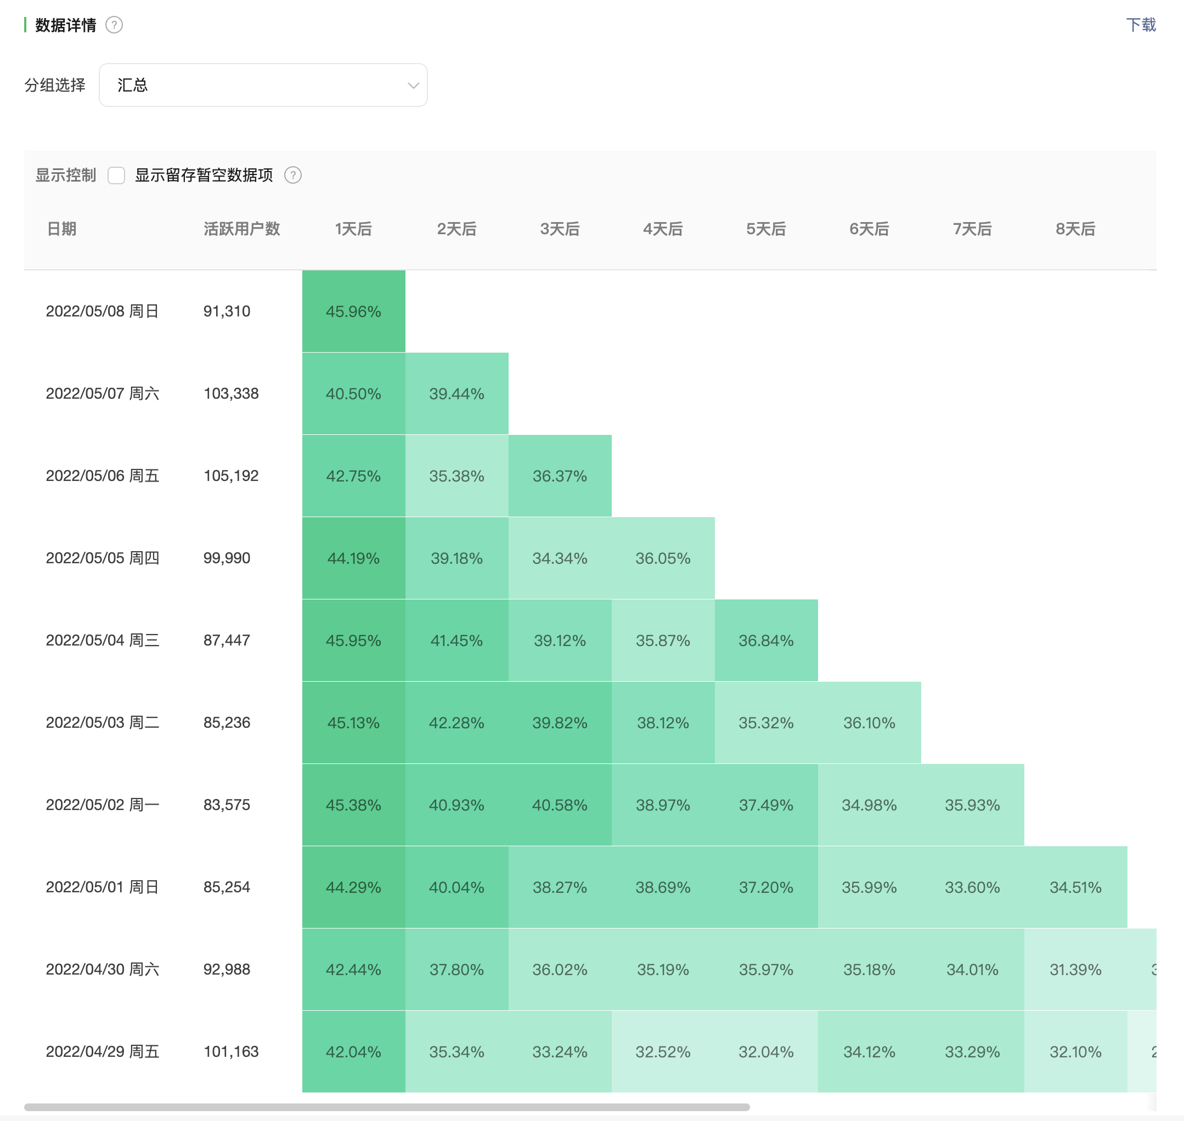Click the 36.37% retention cell
Screen dimensions: 1184x1121
[560, 475]
